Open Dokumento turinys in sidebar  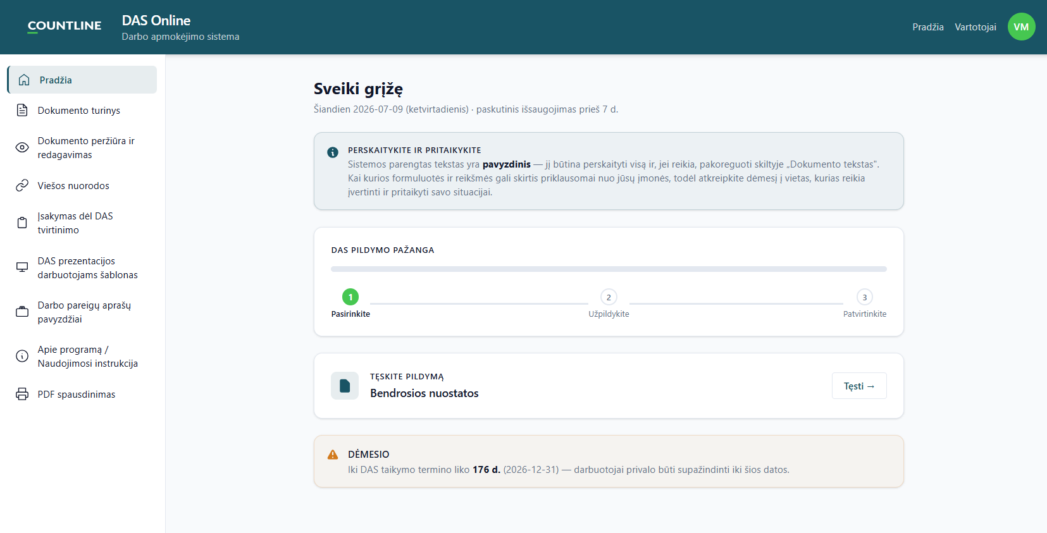pos(82,110)
